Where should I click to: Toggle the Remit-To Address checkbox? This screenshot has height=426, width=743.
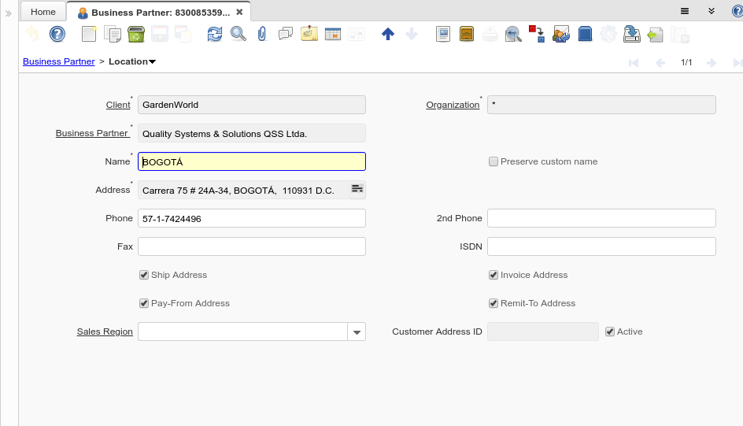click(493, 303)
